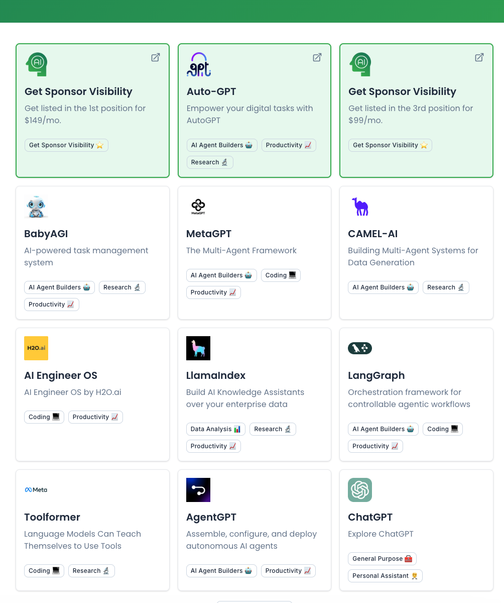Click 'AI-powered task management system' description
This screenshot has width=504, height=603.
86,256
